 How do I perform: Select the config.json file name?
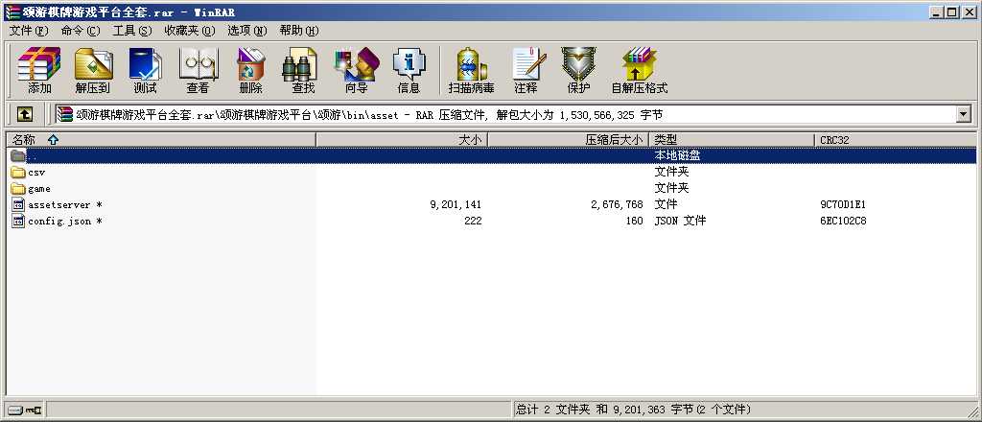(x=64, y=221)
